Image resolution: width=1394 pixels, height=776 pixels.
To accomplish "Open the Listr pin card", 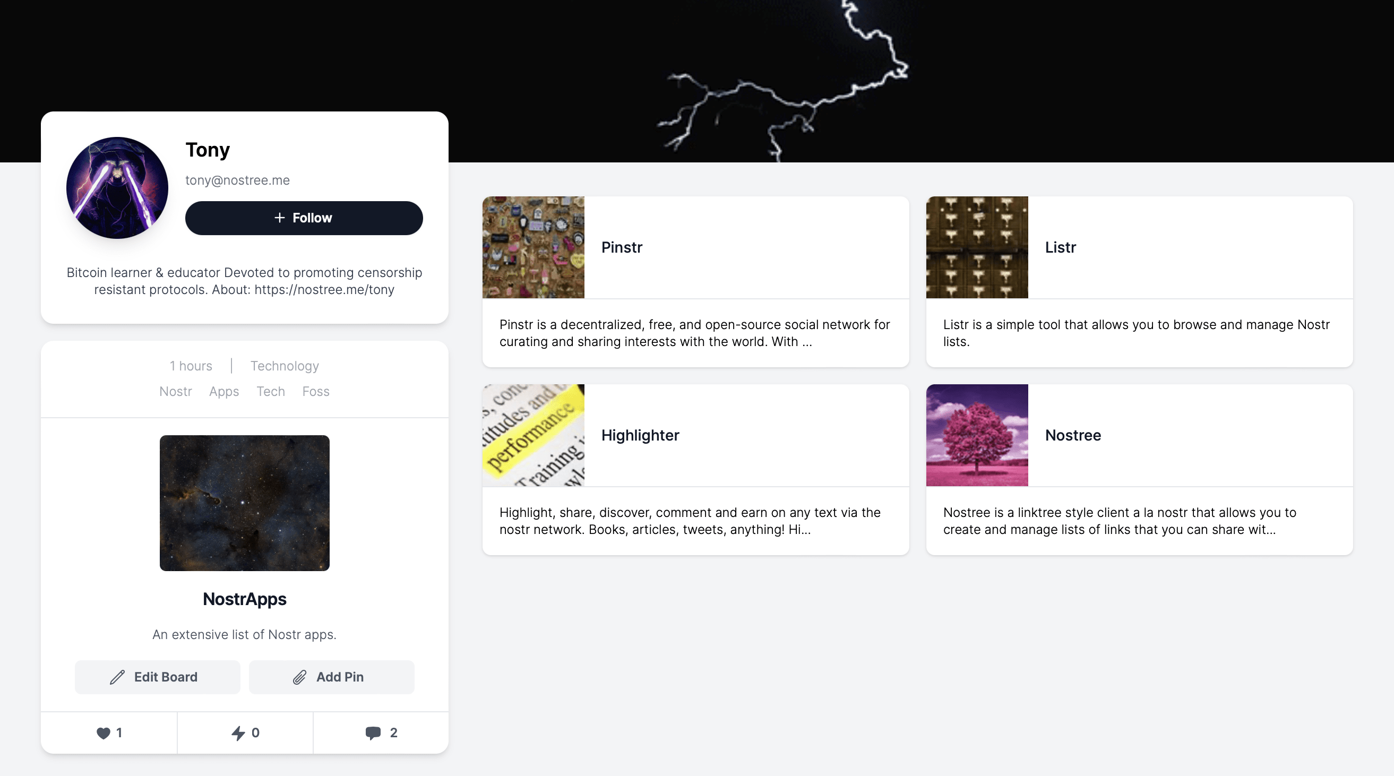I will point(1139,281).
